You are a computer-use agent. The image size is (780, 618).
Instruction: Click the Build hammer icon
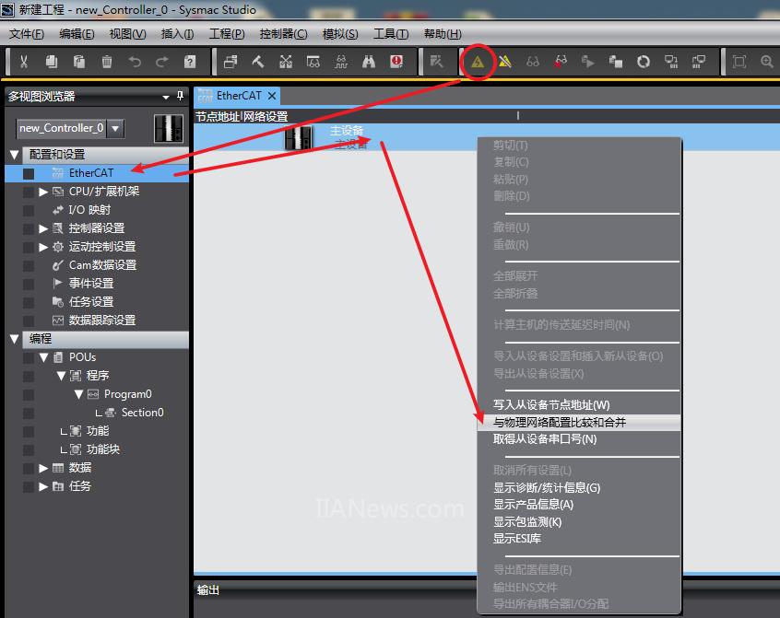click(257, 62)
